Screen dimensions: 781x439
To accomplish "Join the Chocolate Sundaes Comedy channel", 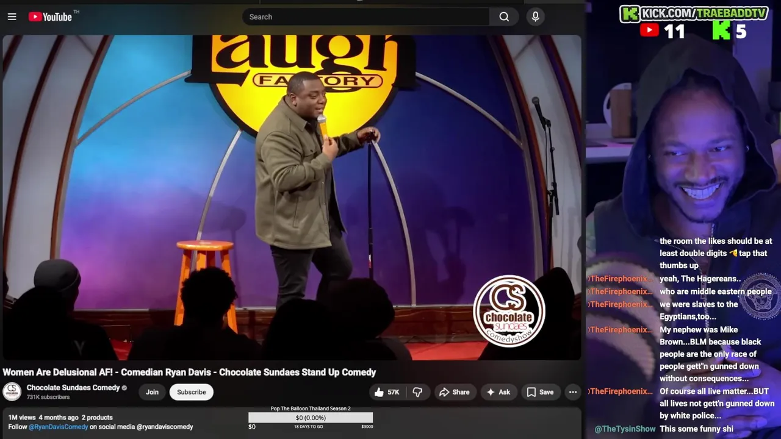I will click(152, 392).
